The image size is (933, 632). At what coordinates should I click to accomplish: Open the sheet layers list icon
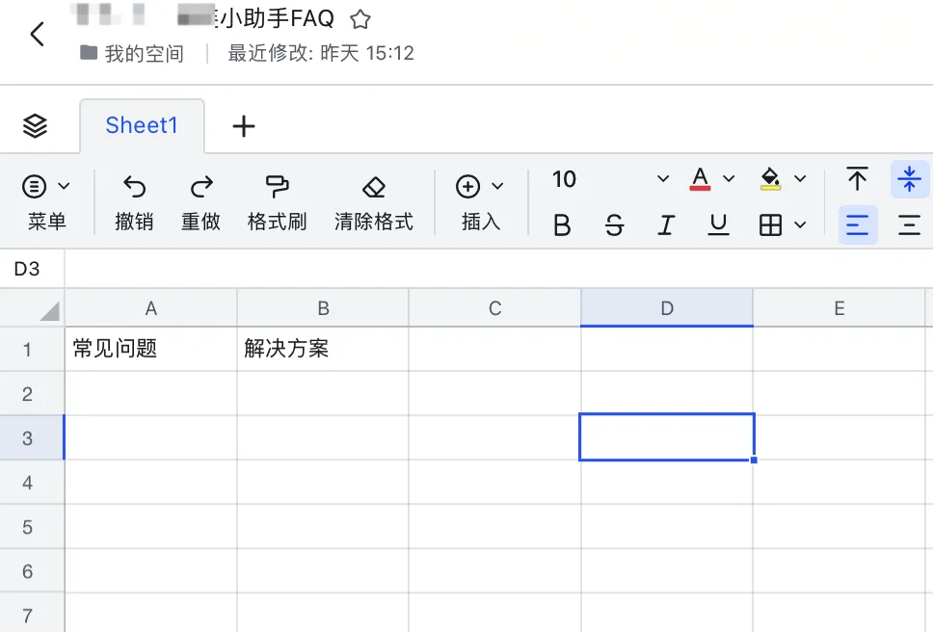pyautogui.click(x=36, y=125)
